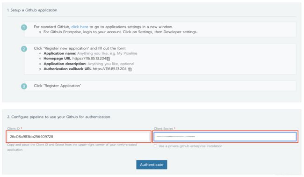Viewport: 304px width, 177px height.
Task: Copy the Authorization callback URL via clipboard icon
Action: [130, 69]
